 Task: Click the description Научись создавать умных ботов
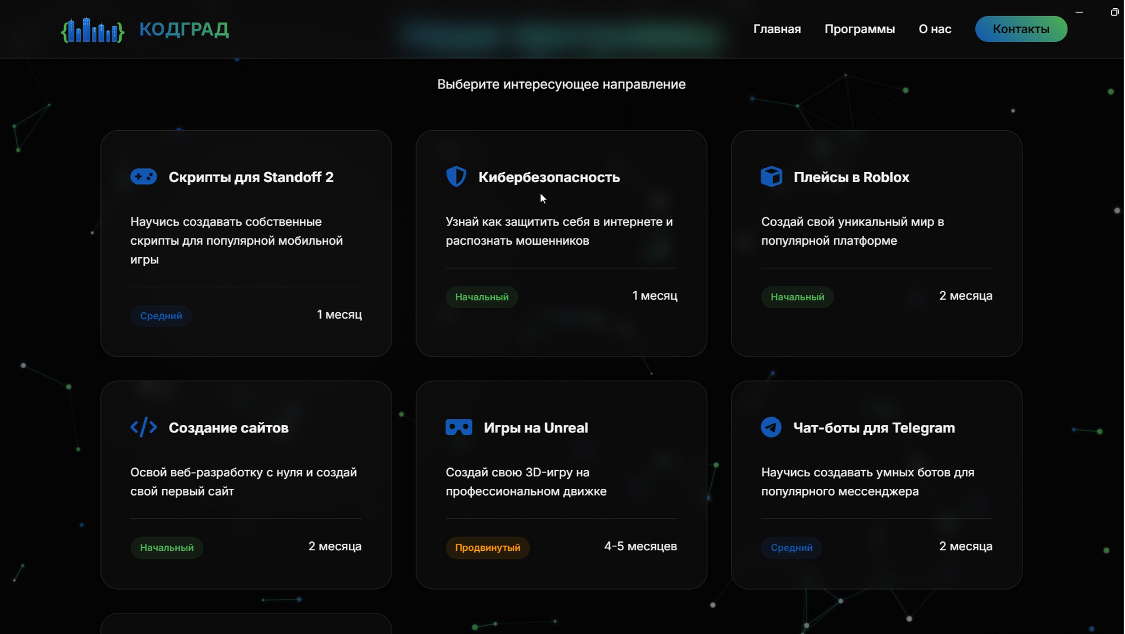[x=868, y=482]
